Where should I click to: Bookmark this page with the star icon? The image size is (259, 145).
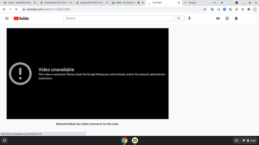pos(205,9)
